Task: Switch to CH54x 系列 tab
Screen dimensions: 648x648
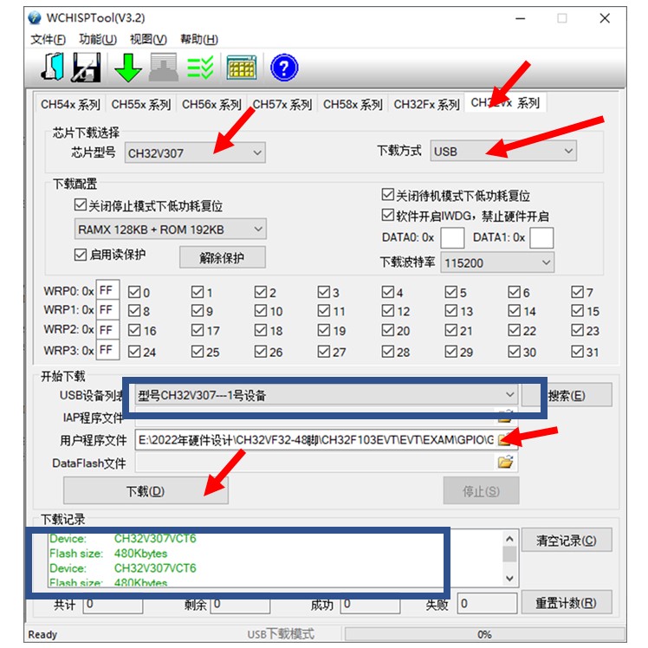Action: click(70, 104)
